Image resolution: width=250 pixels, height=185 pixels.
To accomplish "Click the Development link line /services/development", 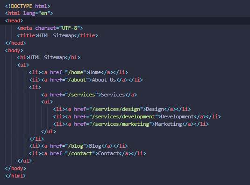I will 137,116.
